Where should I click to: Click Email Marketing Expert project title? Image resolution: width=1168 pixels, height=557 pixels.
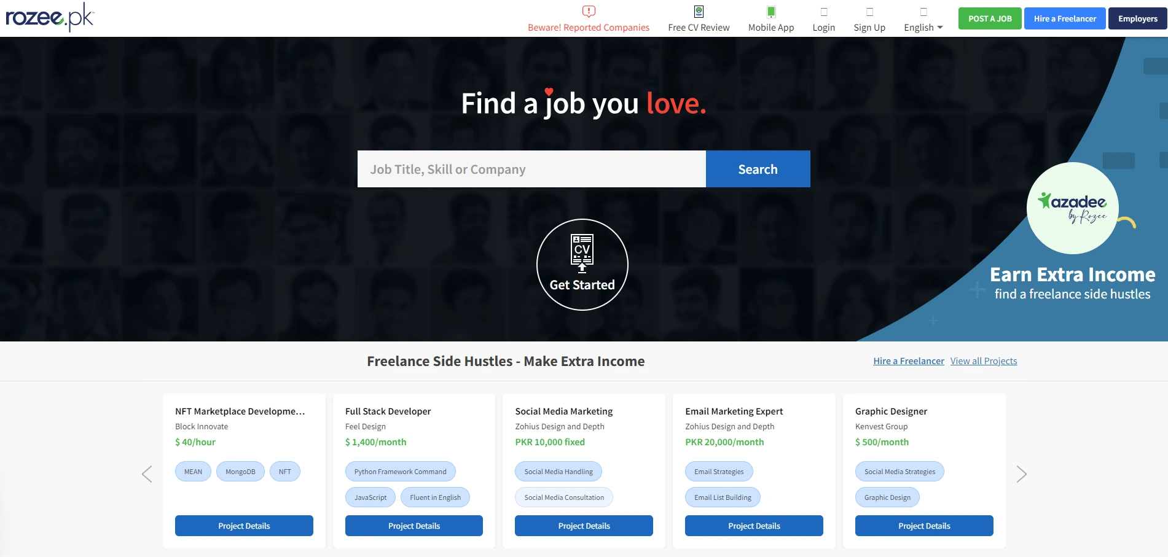coord(734,411)
